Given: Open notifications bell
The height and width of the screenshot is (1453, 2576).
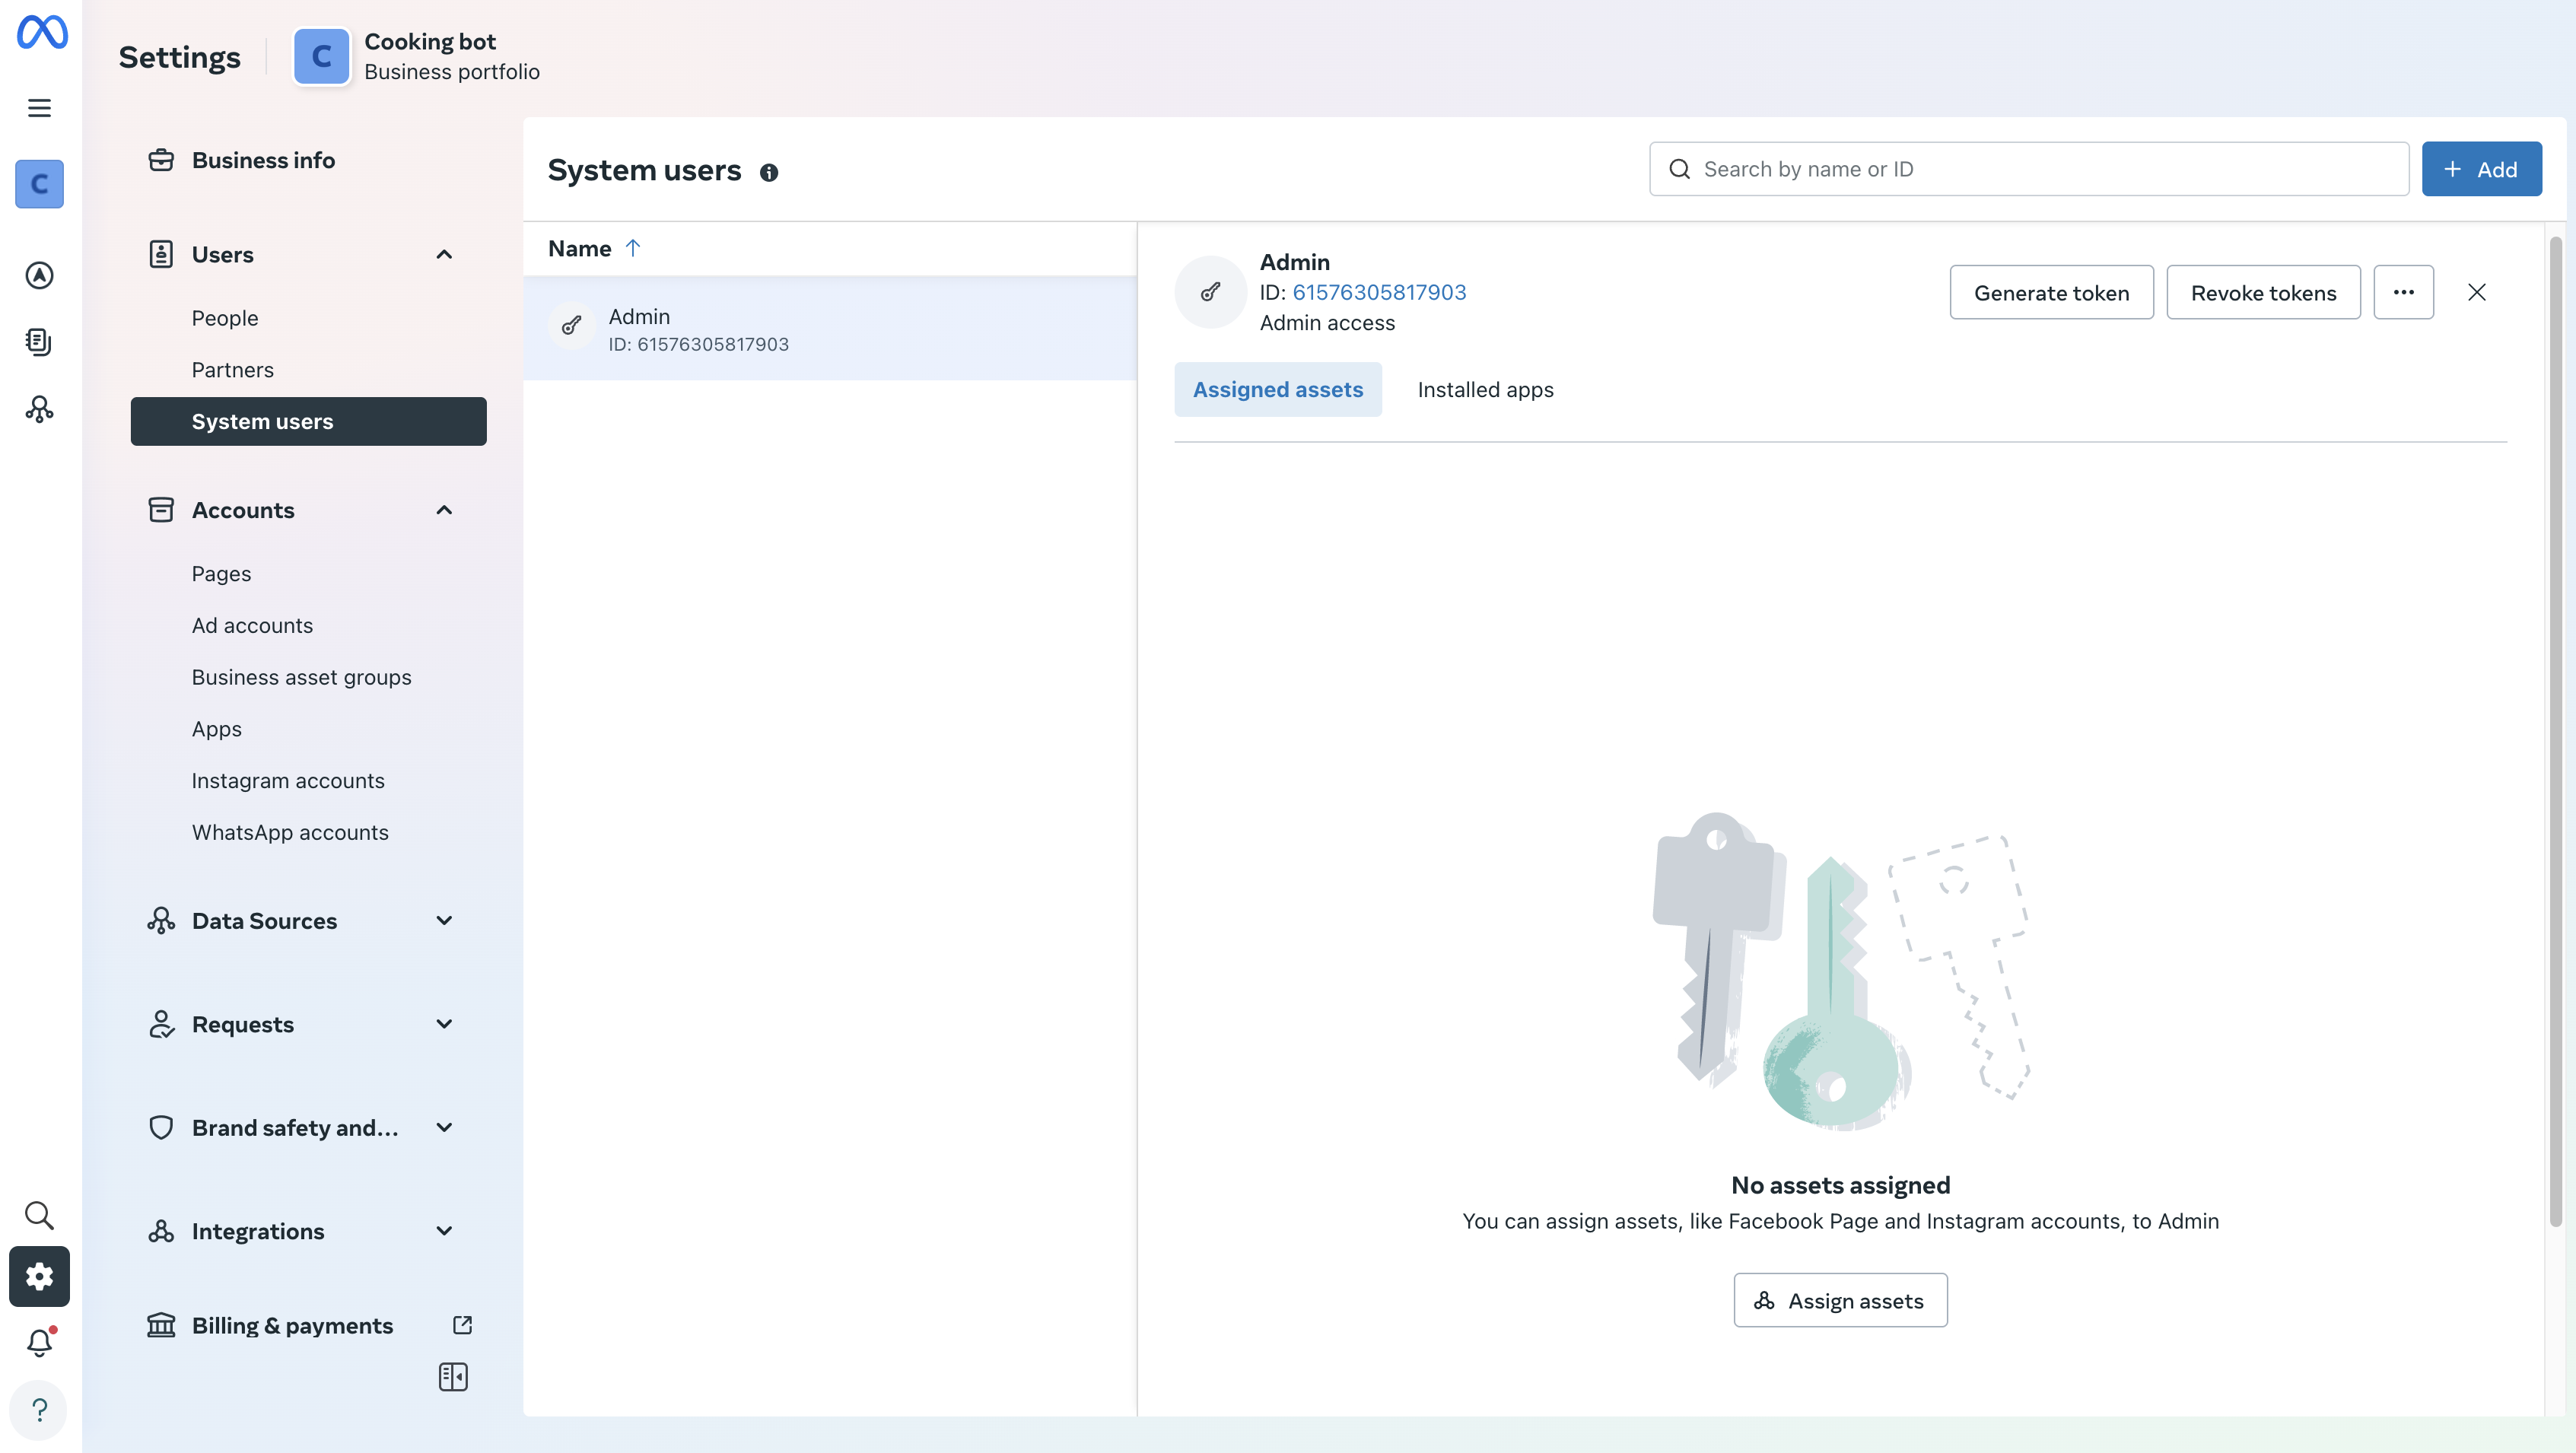Looking at the screenshot, I should coord(39,1342).
